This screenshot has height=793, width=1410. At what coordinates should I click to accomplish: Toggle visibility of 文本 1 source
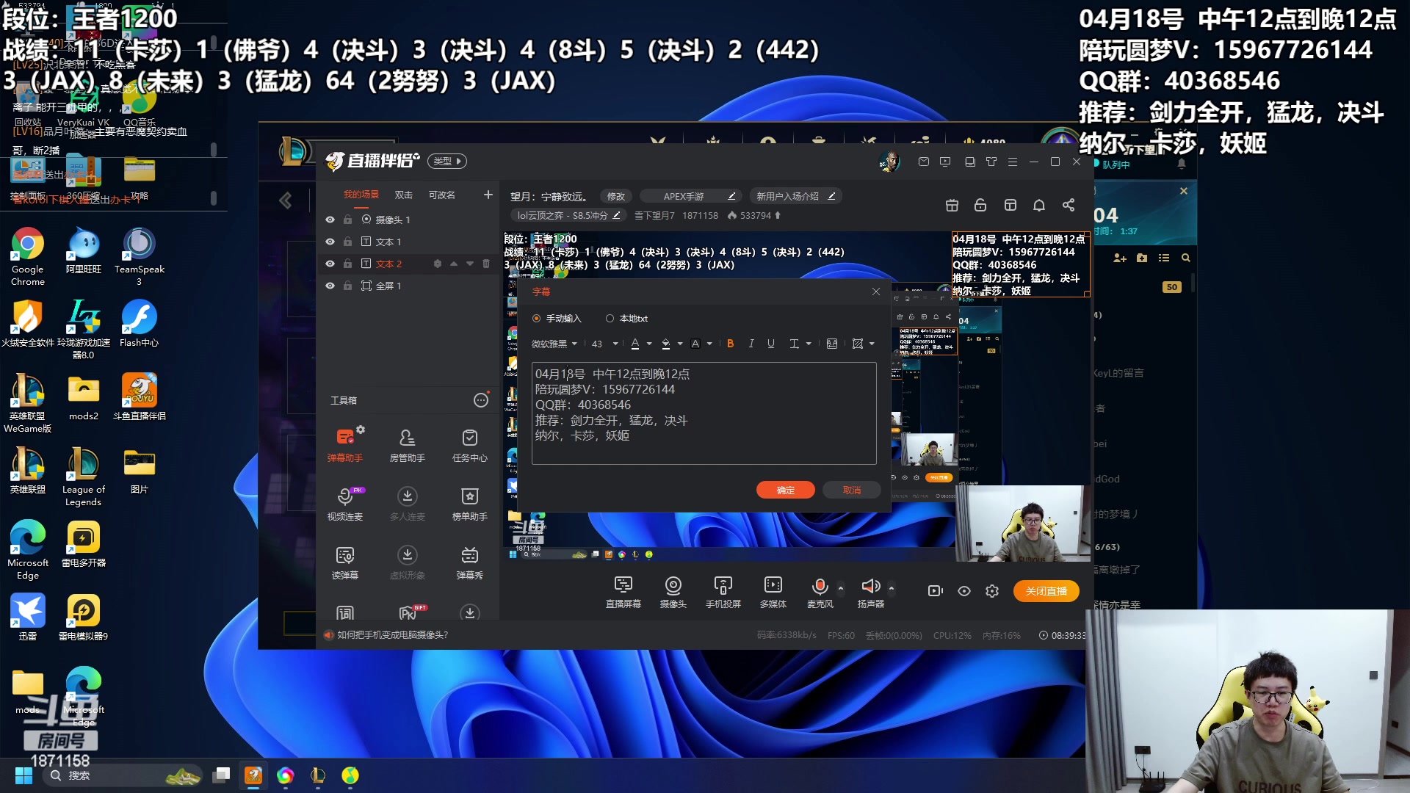pos(330,242)
